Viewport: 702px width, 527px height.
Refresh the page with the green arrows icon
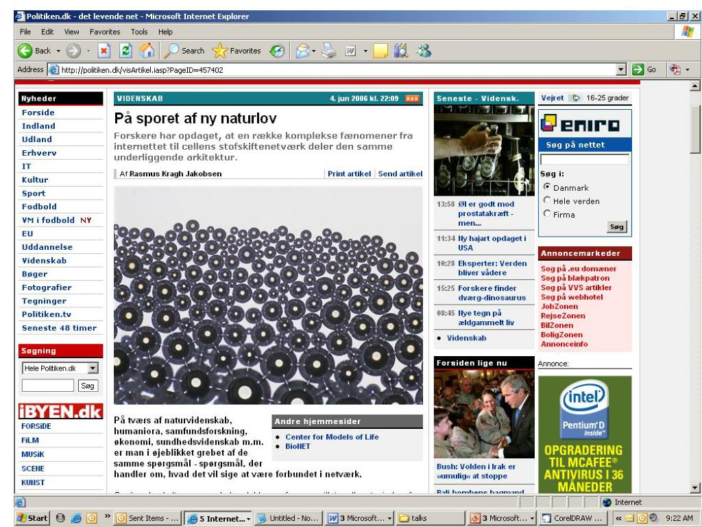click(x=126, y=51)
